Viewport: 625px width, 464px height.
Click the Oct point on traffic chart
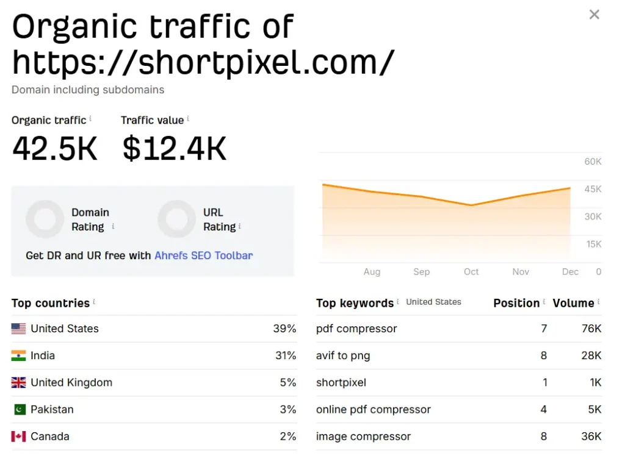471,205
